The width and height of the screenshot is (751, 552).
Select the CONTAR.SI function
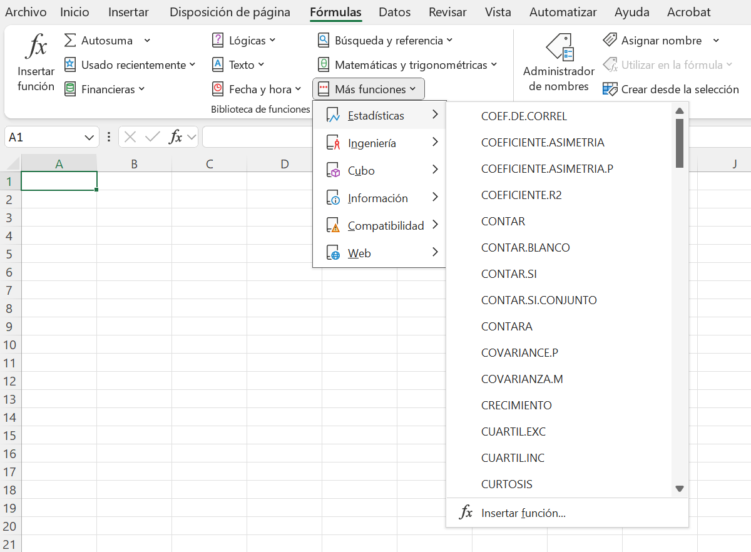(509, 274)
